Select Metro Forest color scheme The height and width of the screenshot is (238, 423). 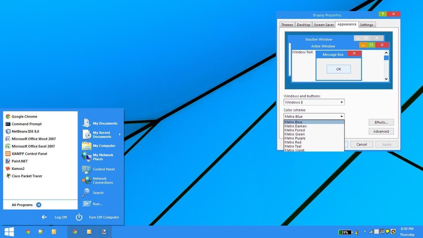(x=295, y=130)
